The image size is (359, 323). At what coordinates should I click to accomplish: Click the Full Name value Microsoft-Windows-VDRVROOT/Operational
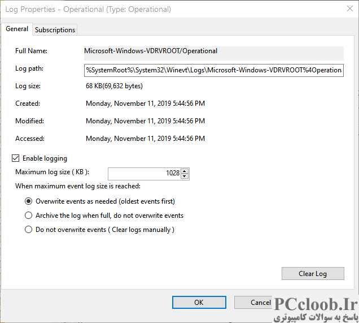(151, 51)
